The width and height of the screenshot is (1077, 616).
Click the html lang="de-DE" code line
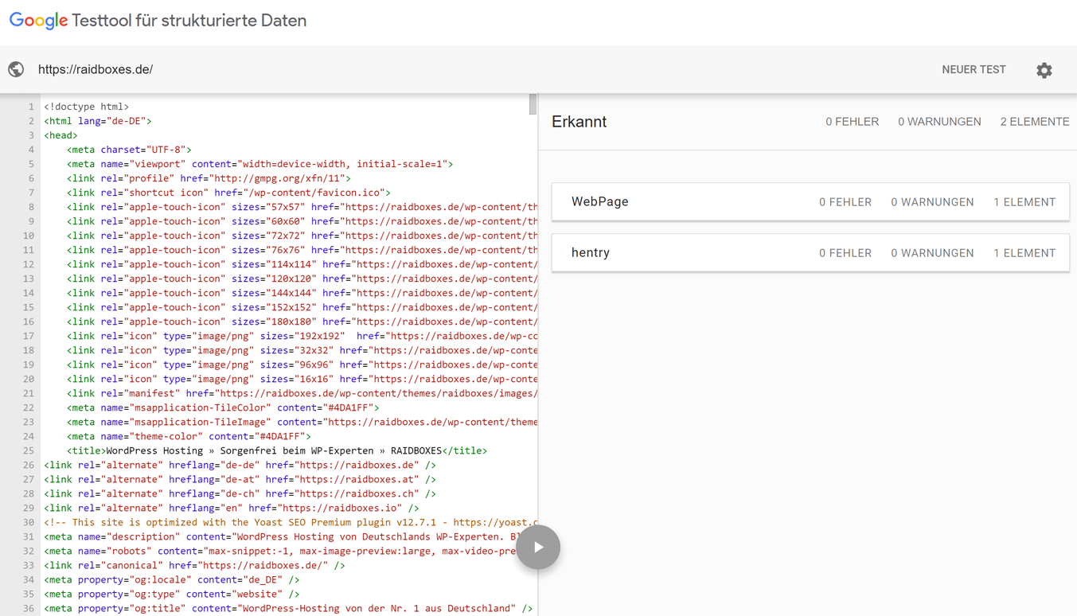click(x=97, y=121)
